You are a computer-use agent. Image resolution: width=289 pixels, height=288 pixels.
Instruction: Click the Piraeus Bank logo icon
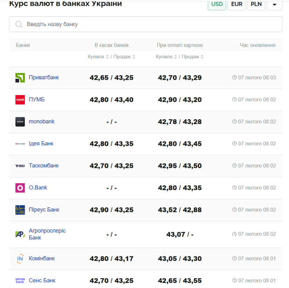[20, 210]
